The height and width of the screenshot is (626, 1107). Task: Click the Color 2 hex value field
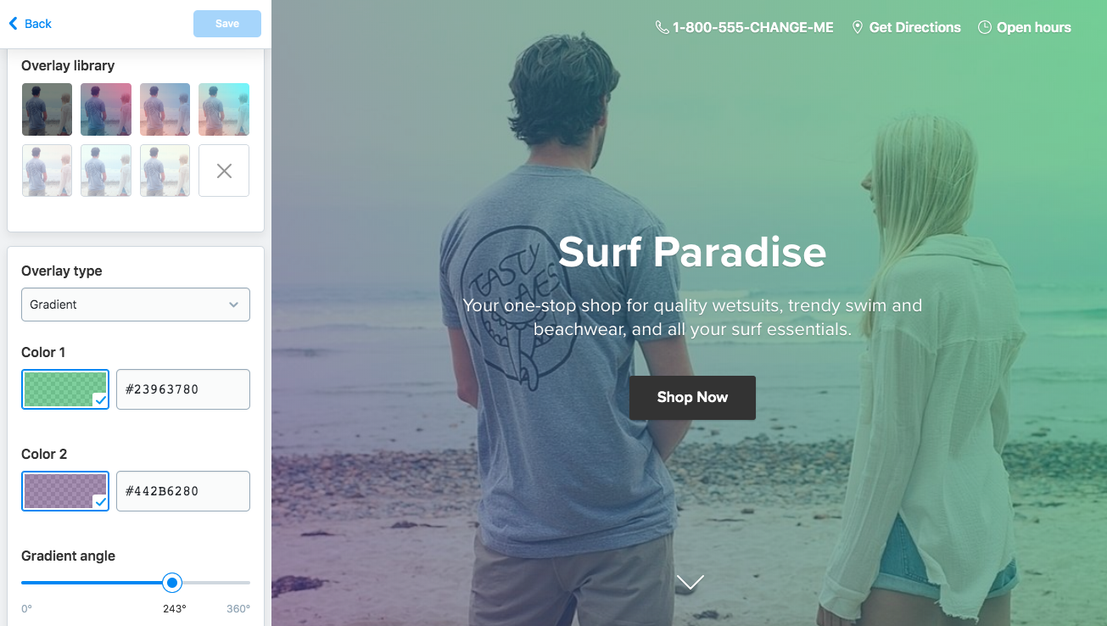point(183,491)
